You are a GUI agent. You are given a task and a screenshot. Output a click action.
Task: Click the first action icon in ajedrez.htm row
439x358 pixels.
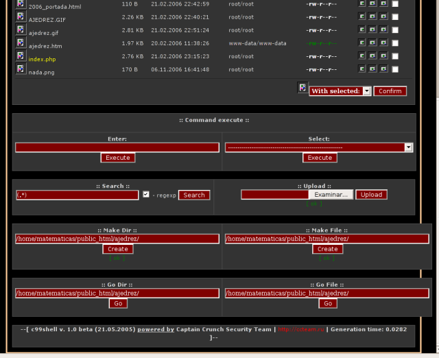(x=361, y=43)
